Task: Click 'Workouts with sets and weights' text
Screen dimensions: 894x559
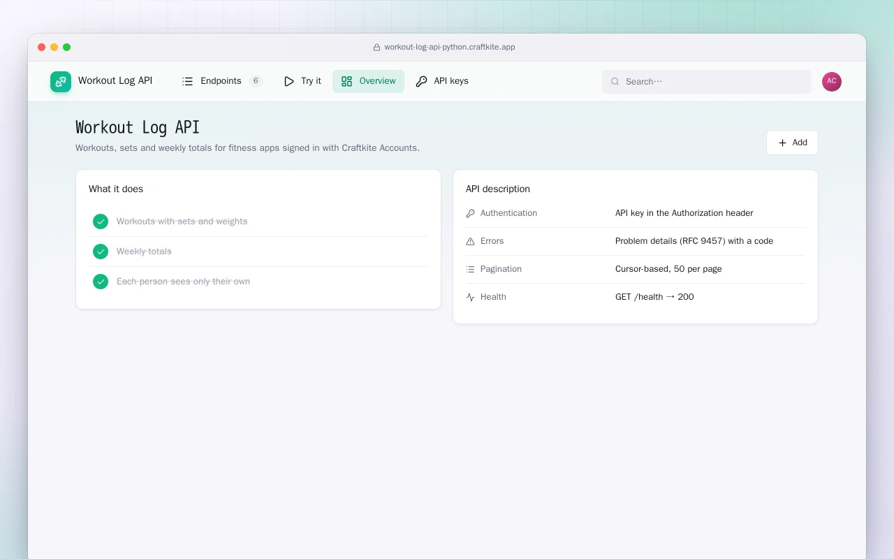Action: [182, 222]
